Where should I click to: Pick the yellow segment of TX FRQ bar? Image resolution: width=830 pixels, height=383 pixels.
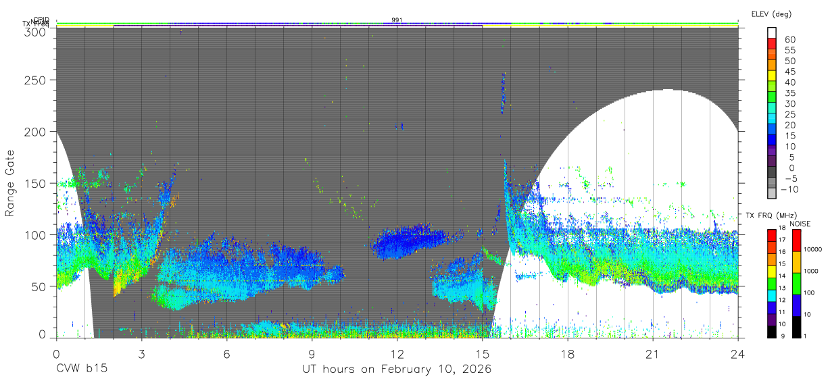click(772, 271)
